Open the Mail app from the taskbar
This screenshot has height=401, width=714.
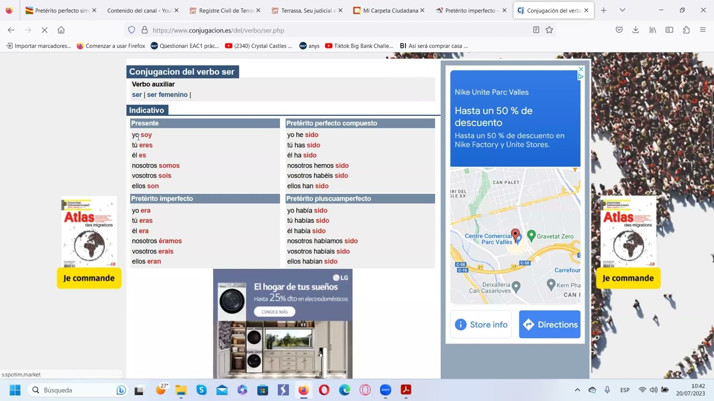(x=222, y=390)
